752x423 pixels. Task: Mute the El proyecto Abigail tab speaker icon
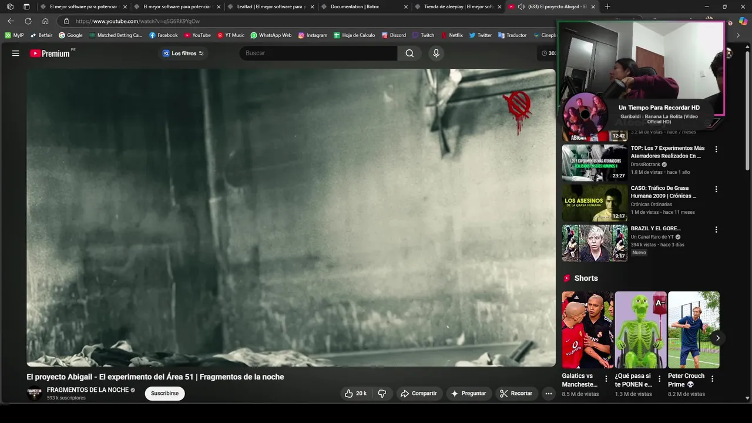[521, 6]
